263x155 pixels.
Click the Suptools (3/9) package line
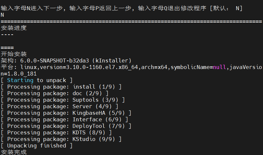click(63, 100)
